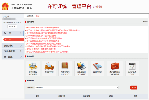The image size is (149, 100).
Task: Open the 业务应用 请选择 dropdown
Action: click(77, 88)
